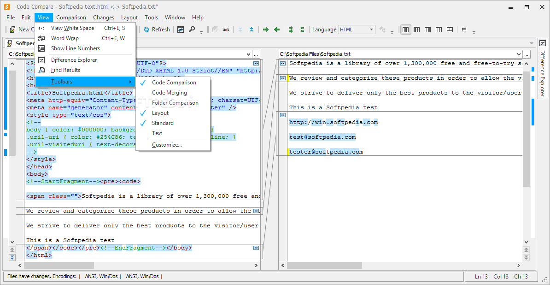Image resolution: width=550 pixels, height=285 pixels.
Task: Enable the Folder Comparison toolbar
Action: pos(173,103)
